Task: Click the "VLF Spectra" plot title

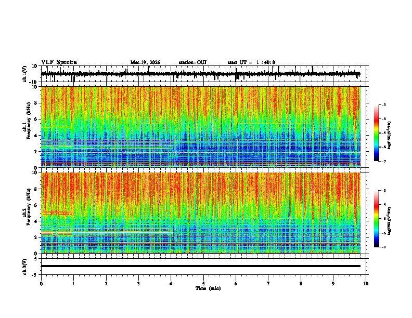Action: pos(59,62)
